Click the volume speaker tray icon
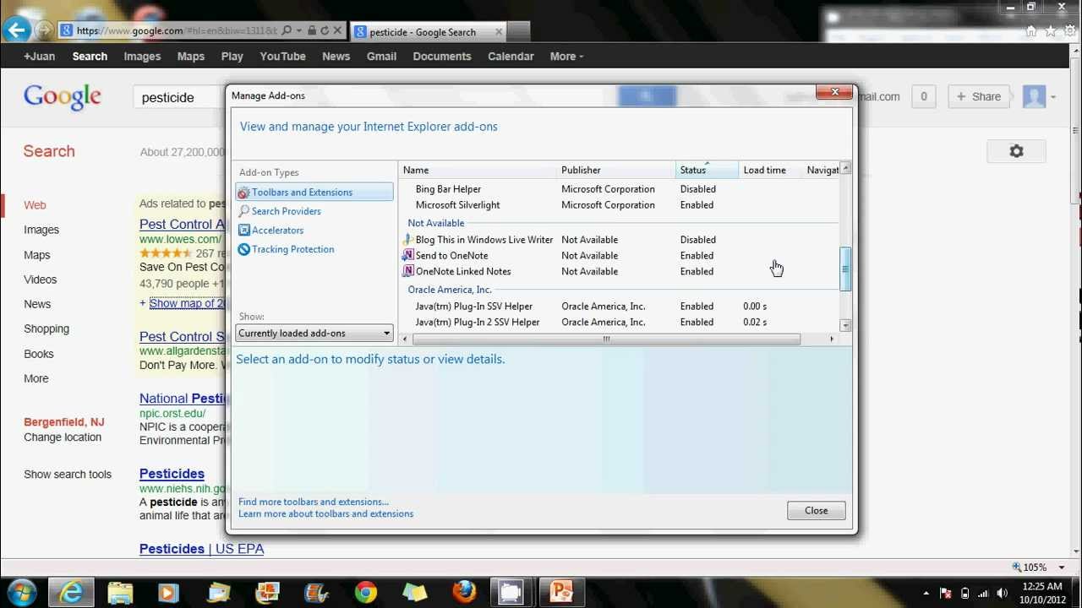Image resolution: width=1082 pixels, height=608 pixels. coord(1003,593)
